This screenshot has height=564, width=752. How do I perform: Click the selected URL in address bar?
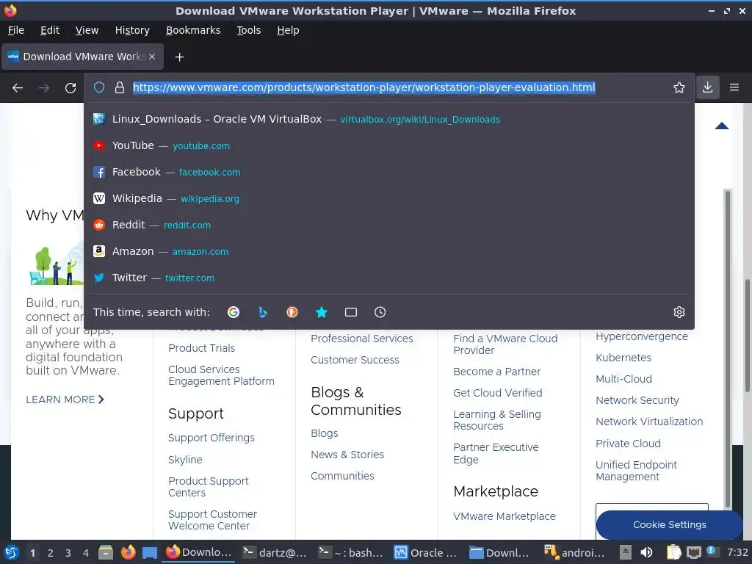pyautogui.click(x=364, y=88)
